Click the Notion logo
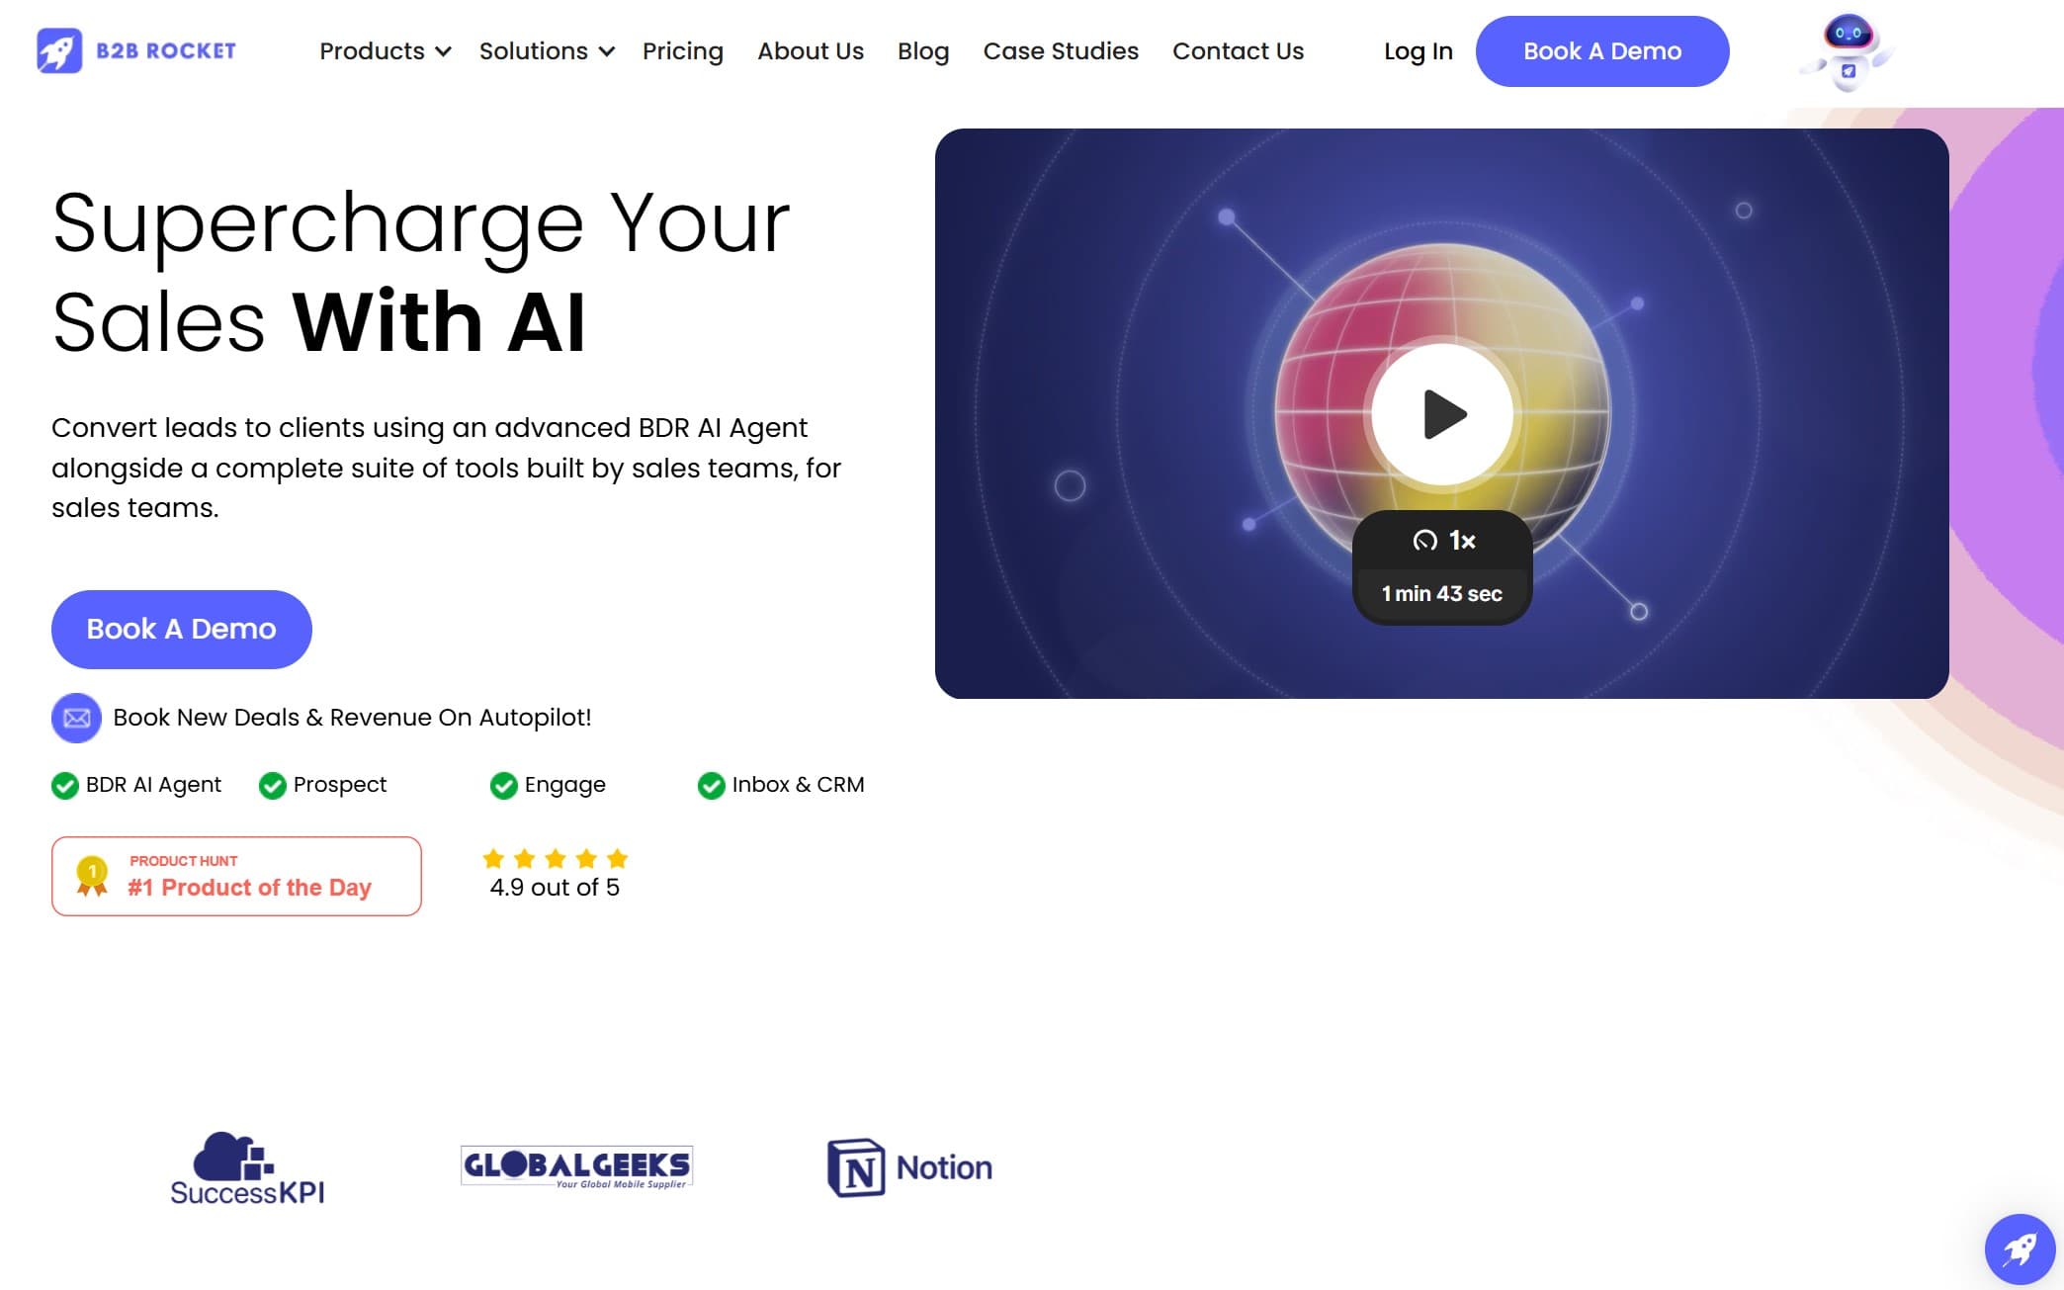This screenshot has height=1290, width=2064. coord(909,1167)
